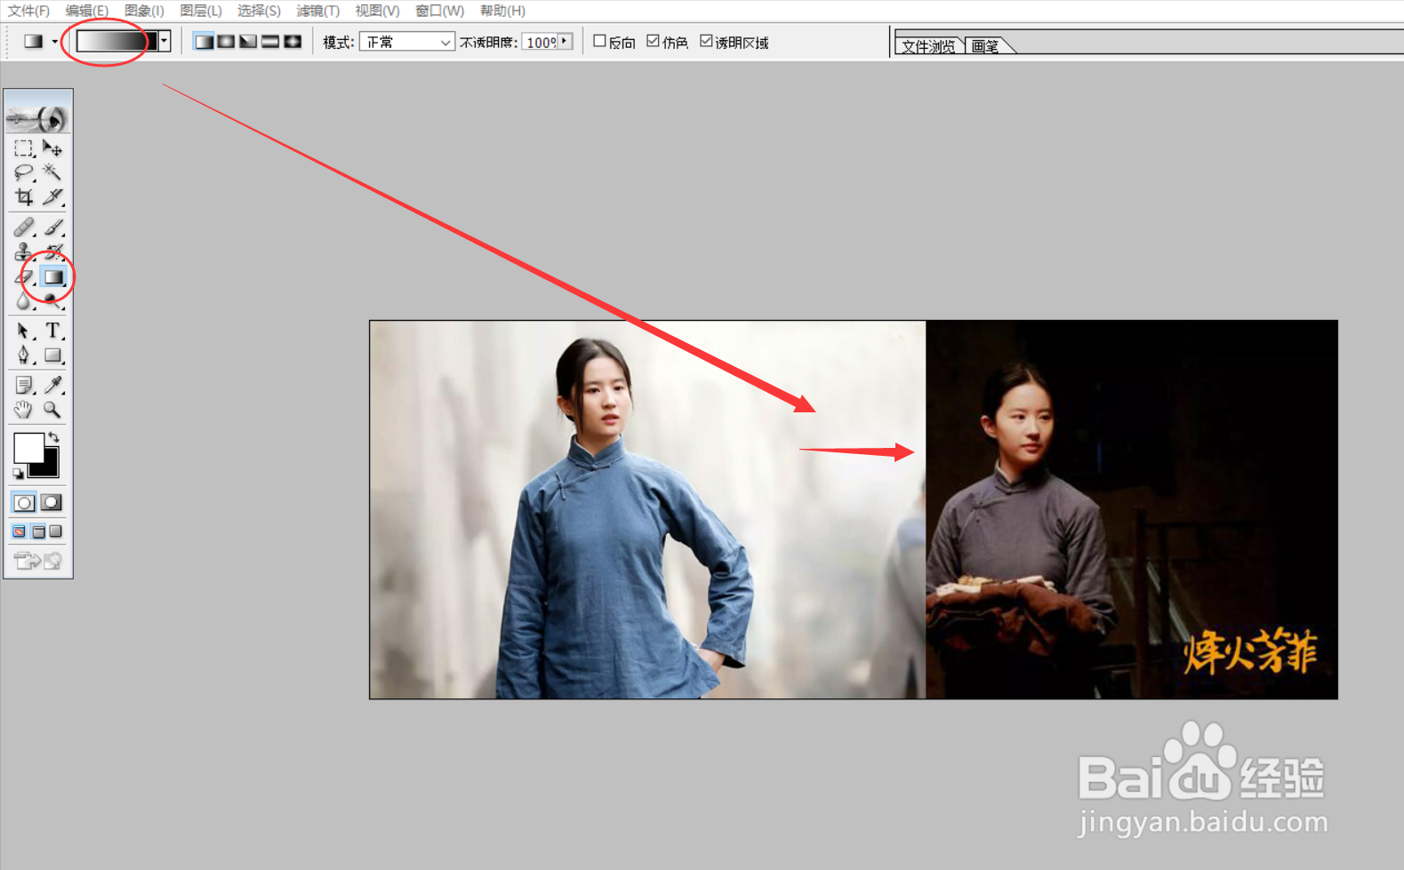Click the foreground color swatch

tap(28, 448)
